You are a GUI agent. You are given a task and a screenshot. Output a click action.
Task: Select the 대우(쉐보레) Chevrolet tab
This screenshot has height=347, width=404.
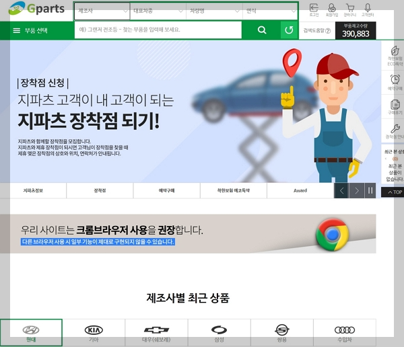pyautogui.click(x=156, y=333)
